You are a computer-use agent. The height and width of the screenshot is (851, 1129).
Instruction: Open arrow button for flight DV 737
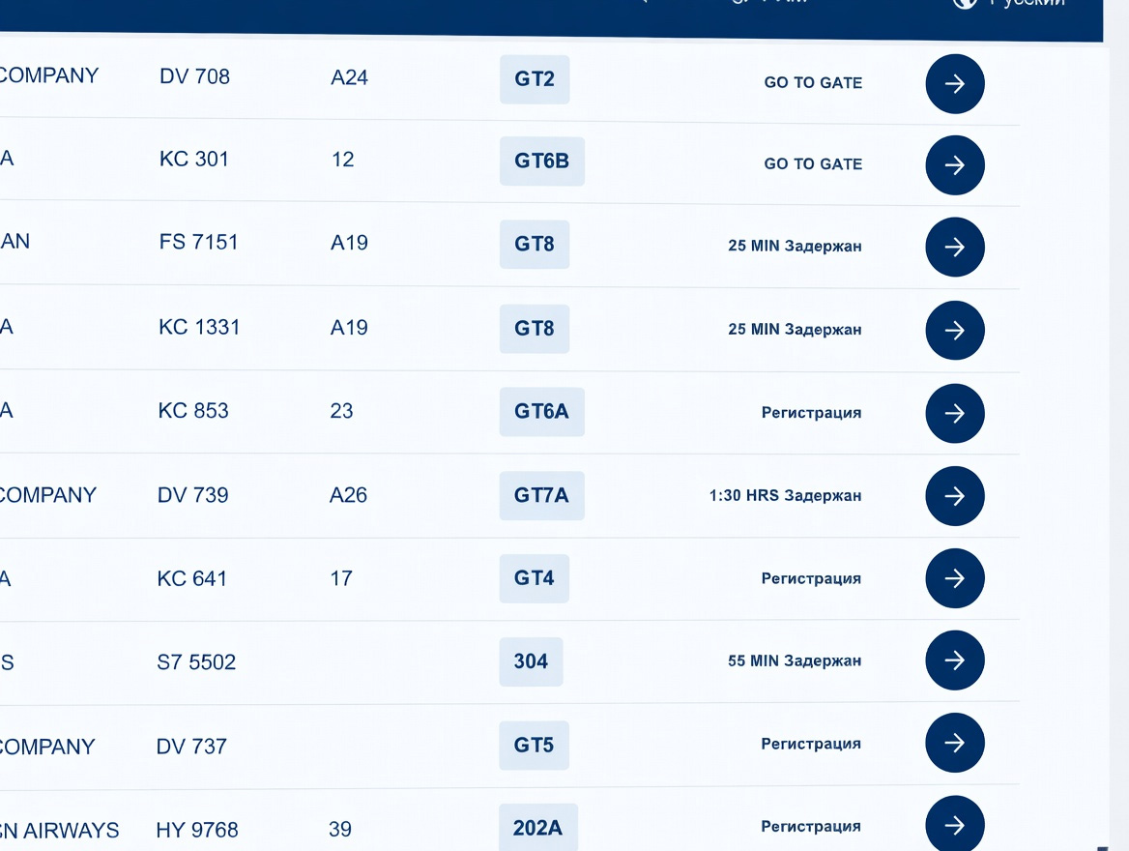[954, 743]
